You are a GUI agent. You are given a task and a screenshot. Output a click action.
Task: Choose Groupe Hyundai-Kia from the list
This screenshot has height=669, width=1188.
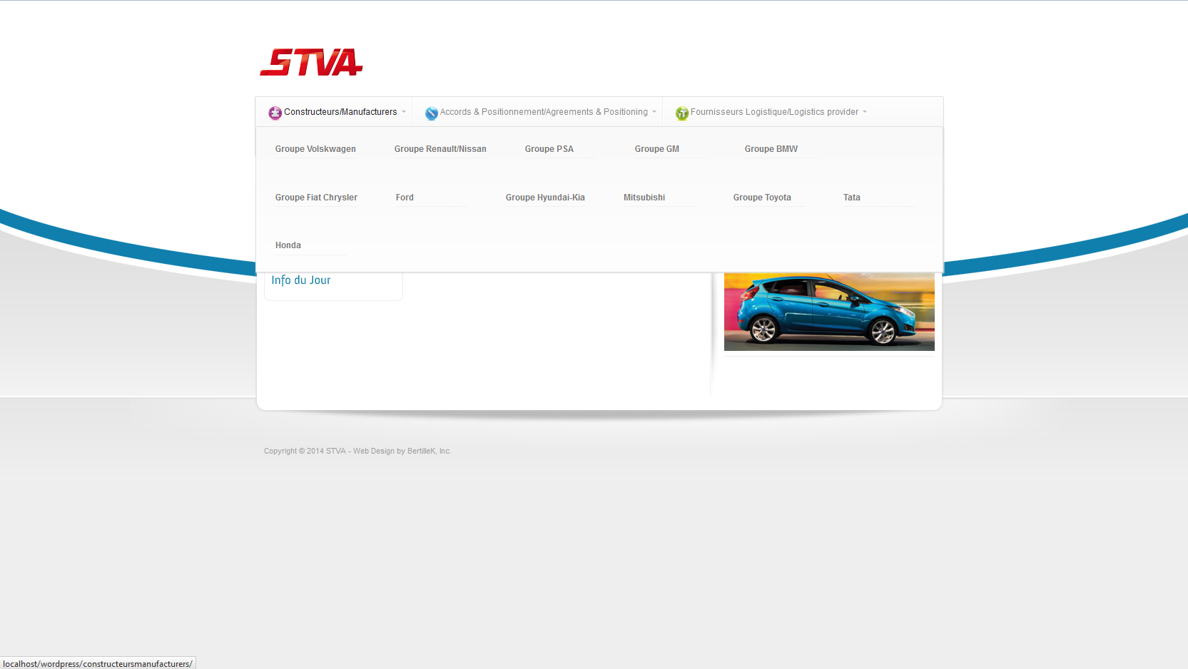[545, 198]
